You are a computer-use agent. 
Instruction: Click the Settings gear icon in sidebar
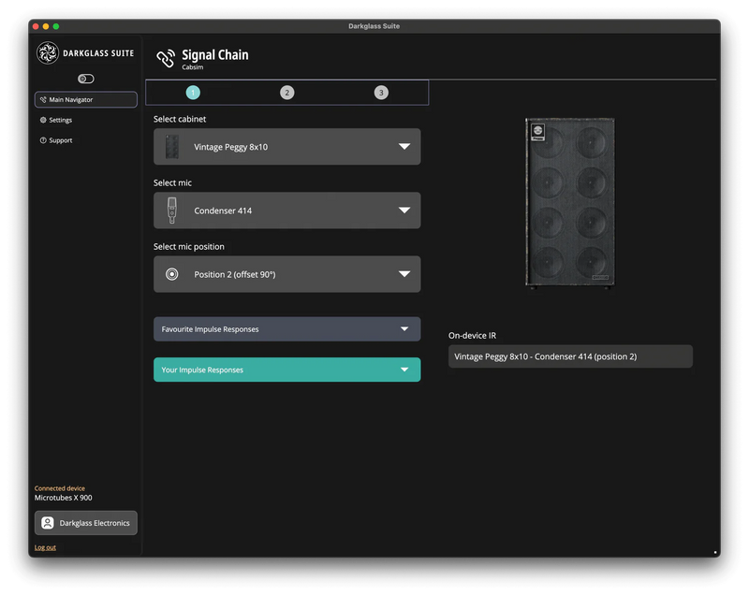43,120
